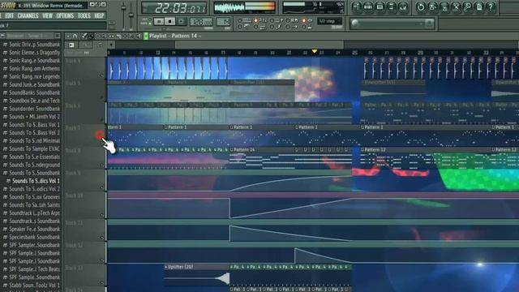Click the orange playhead marker on timeline ruler

tap(315, 51)
